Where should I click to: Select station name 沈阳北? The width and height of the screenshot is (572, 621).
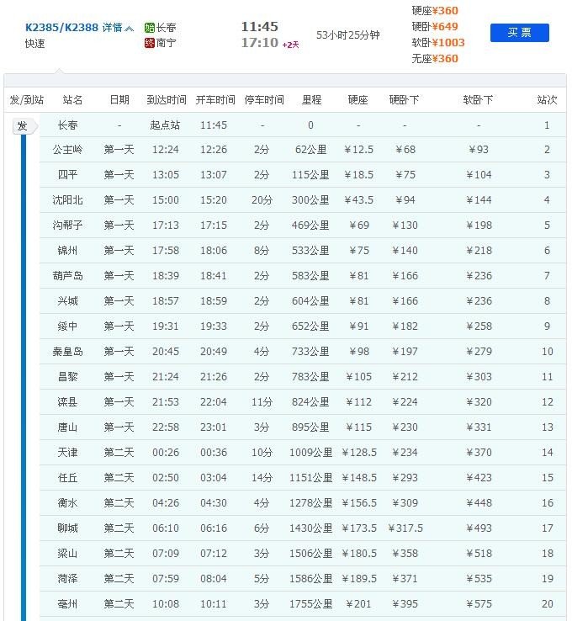coord(67,200)
